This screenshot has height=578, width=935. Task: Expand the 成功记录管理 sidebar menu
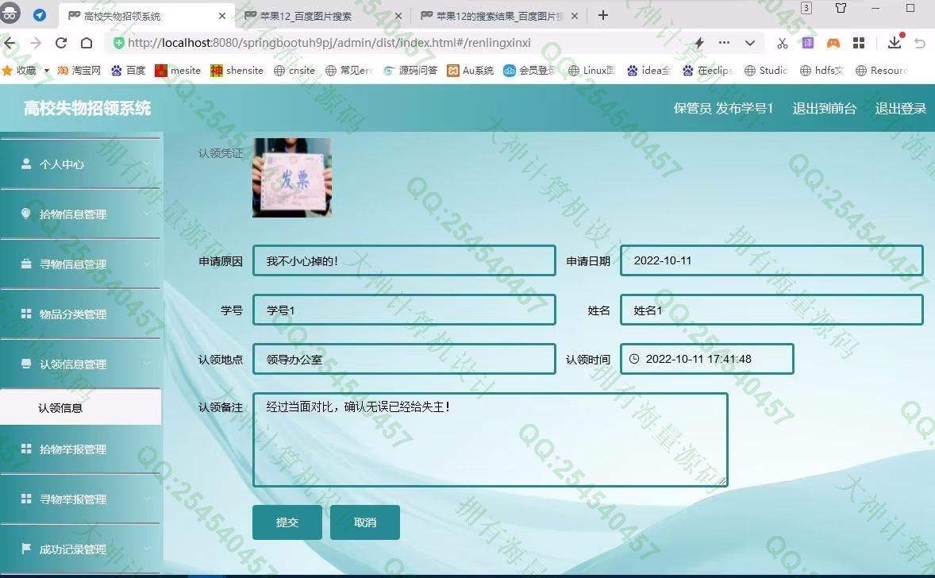(80, 549)
